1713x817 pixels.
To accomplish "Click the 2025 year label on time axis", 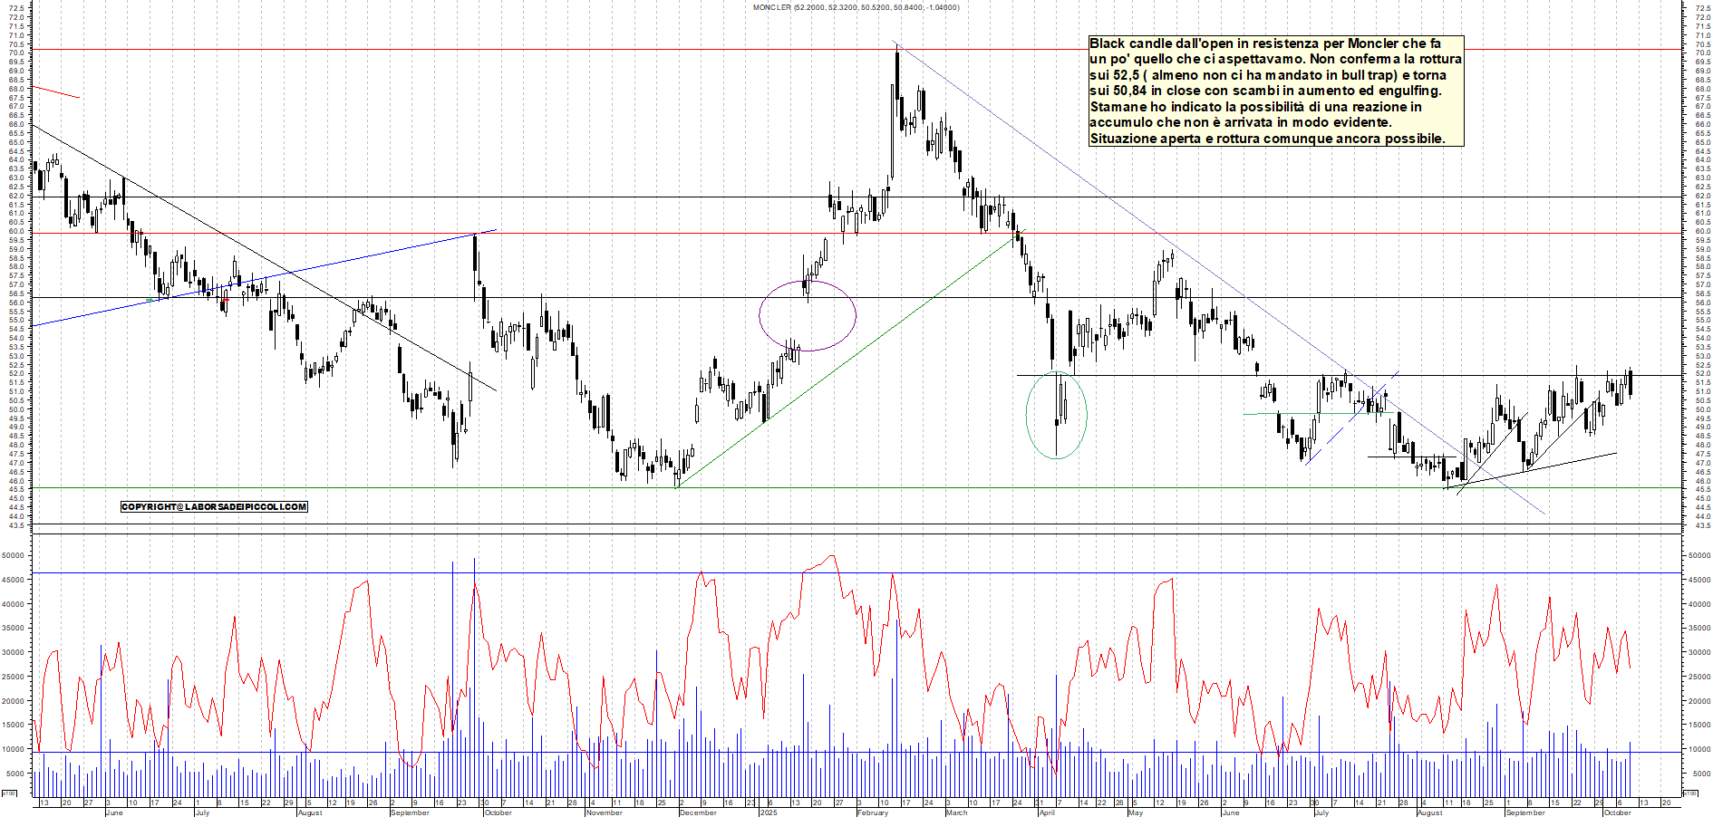I will click(x=769, y=812).
